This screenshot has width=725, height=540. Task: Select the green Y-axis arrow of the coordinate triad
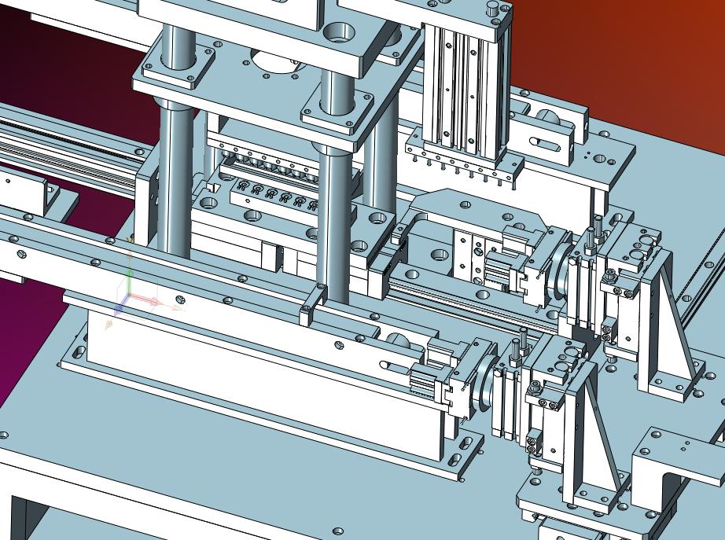pos(131,282)
